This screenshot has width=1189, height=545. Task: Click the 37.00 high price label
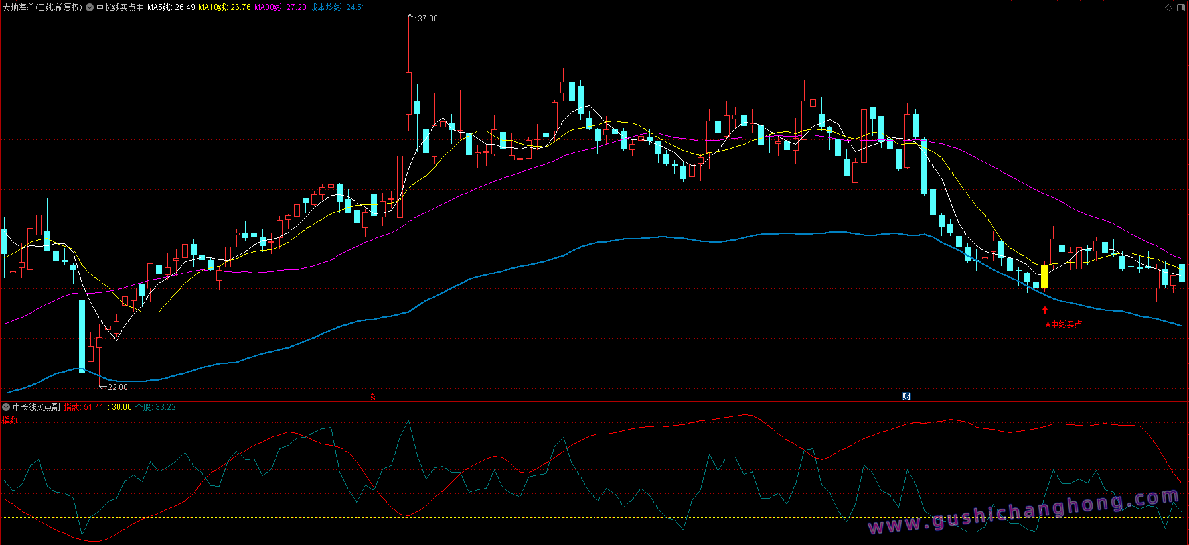coord(428,19)
